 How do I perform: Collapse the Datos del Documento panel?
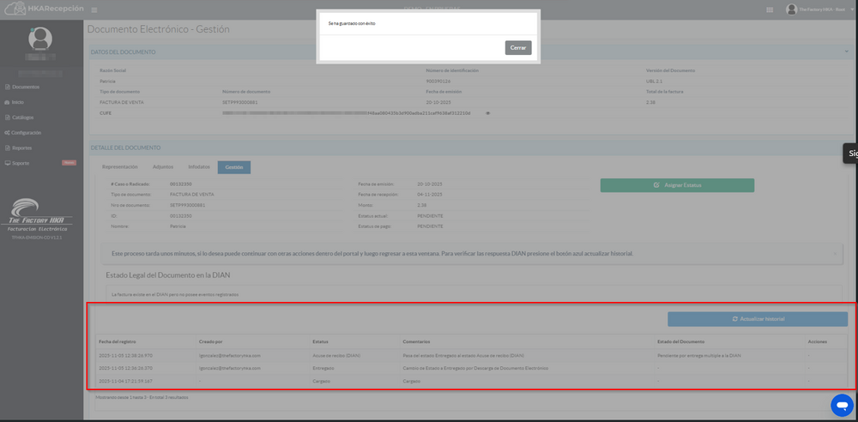point(846,52)
